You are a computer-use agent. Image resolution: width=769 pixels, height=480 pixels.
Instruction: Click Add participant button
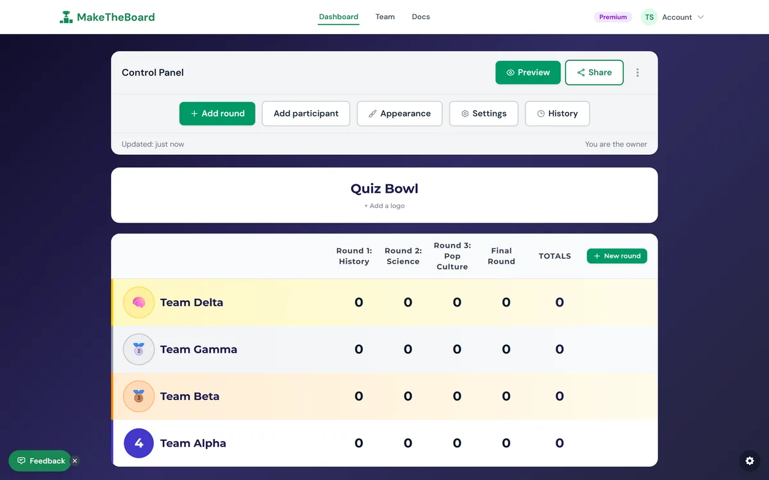coord(306,113)
